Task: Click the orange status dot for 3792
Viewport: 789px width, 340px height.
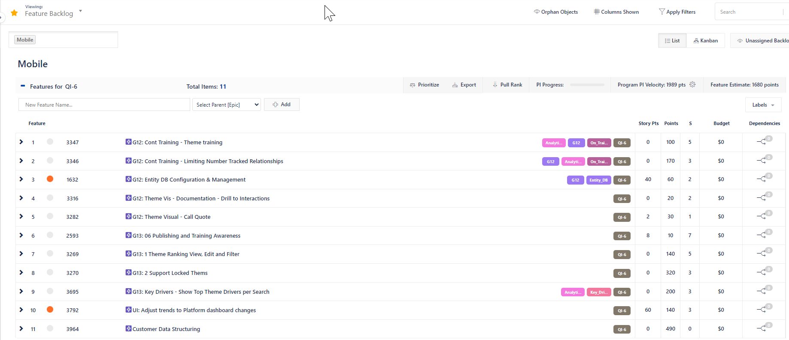Action: 50,310
